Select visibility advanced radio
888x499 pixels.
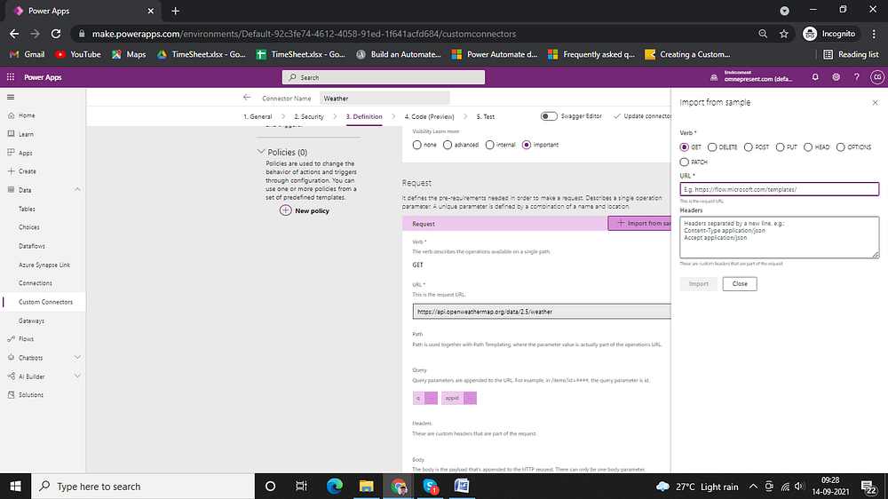coord(448,145)
